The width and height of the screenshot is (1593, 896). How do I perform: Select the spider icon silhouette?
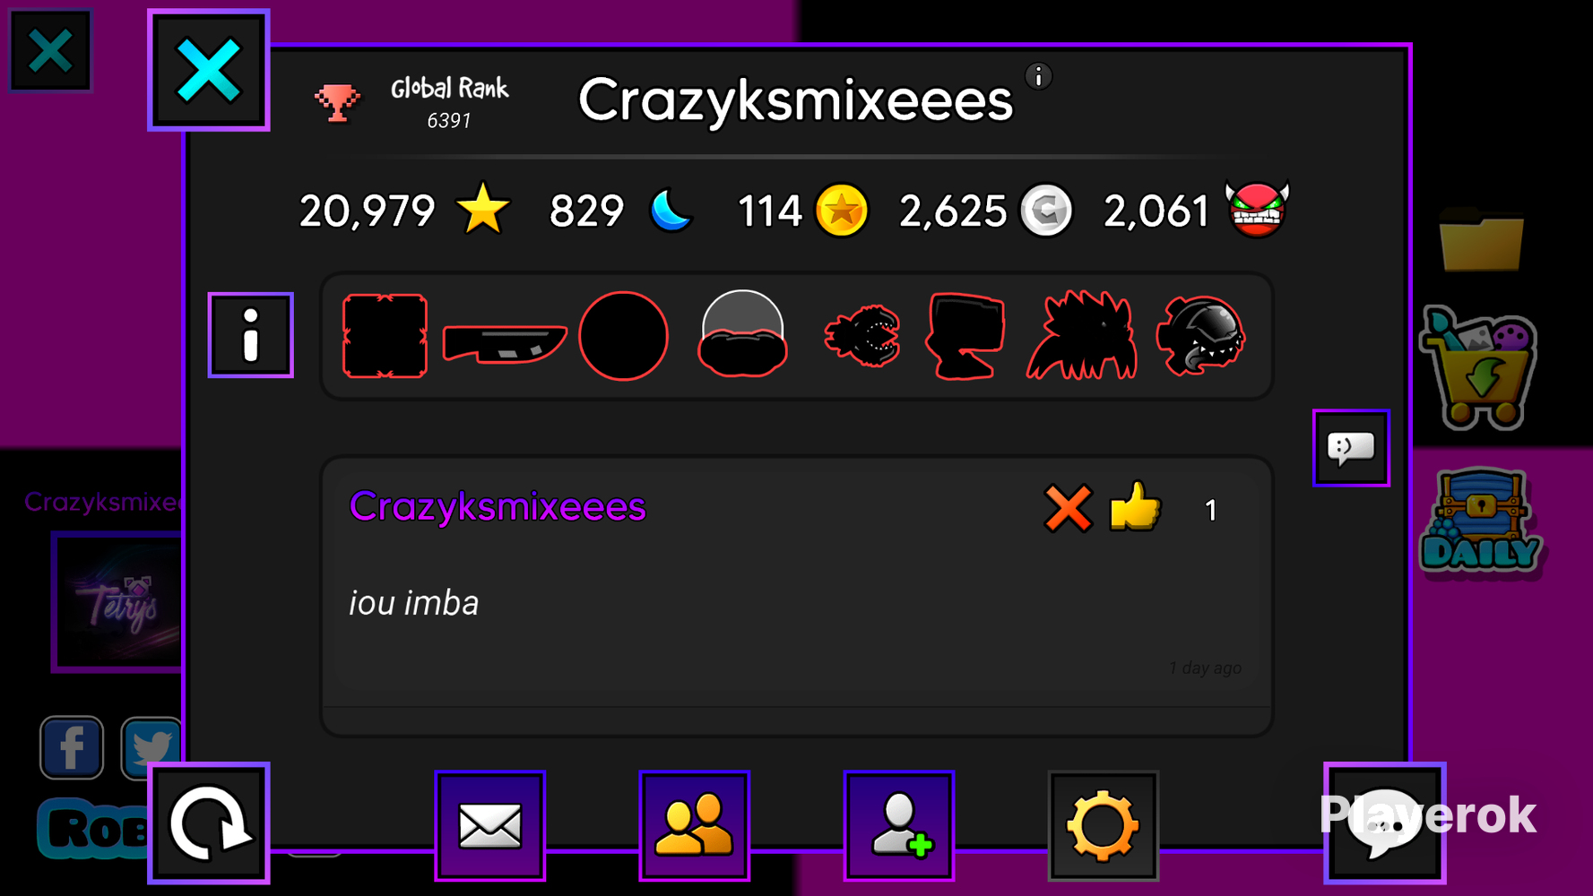tap(1082, 335)
